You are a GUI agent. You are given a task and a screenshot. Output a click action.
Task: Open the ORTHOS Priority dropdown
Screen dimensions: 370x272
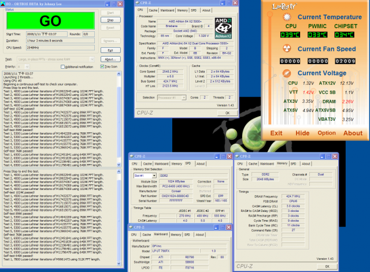coord(27,67)
